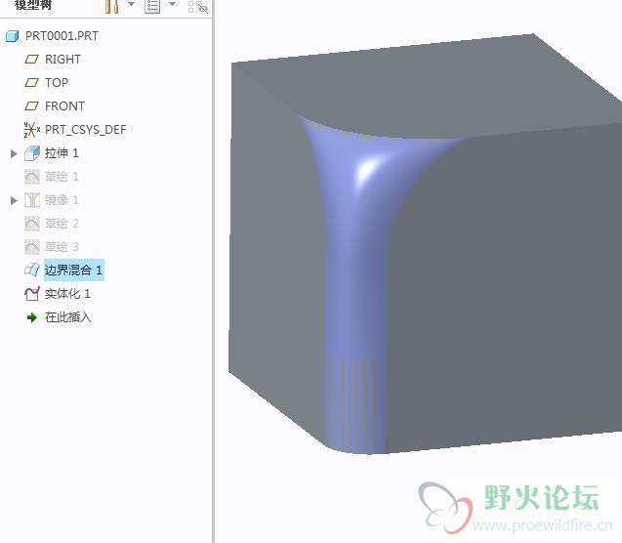Image resolution: width=622 pixels, height=543 pixels.
Task: Open the model tree settings tool icon
Action: point(112,6)
